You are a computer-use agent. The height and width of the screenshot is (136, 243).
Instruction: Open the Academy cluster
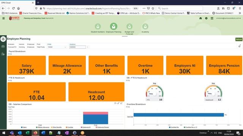point(145,28)
